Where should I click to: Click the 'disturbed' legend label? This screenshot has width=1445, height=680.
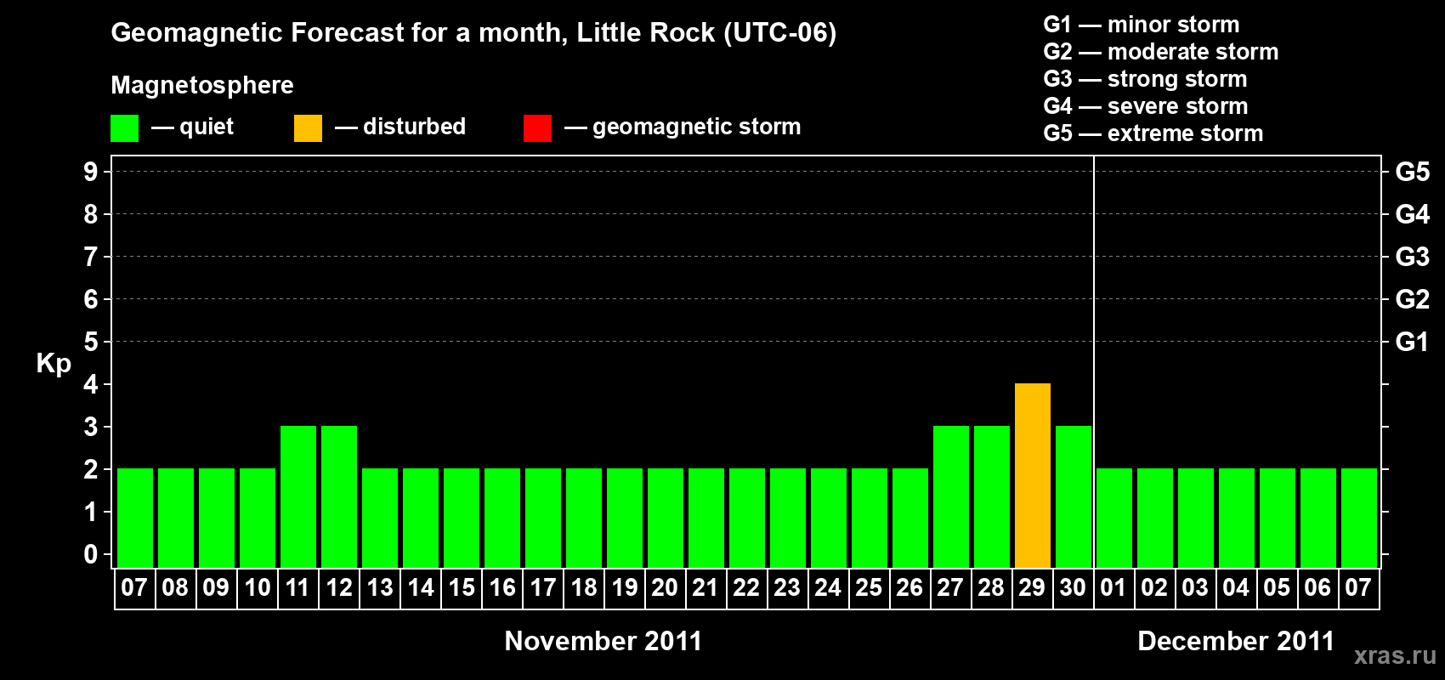pos(414,127)
